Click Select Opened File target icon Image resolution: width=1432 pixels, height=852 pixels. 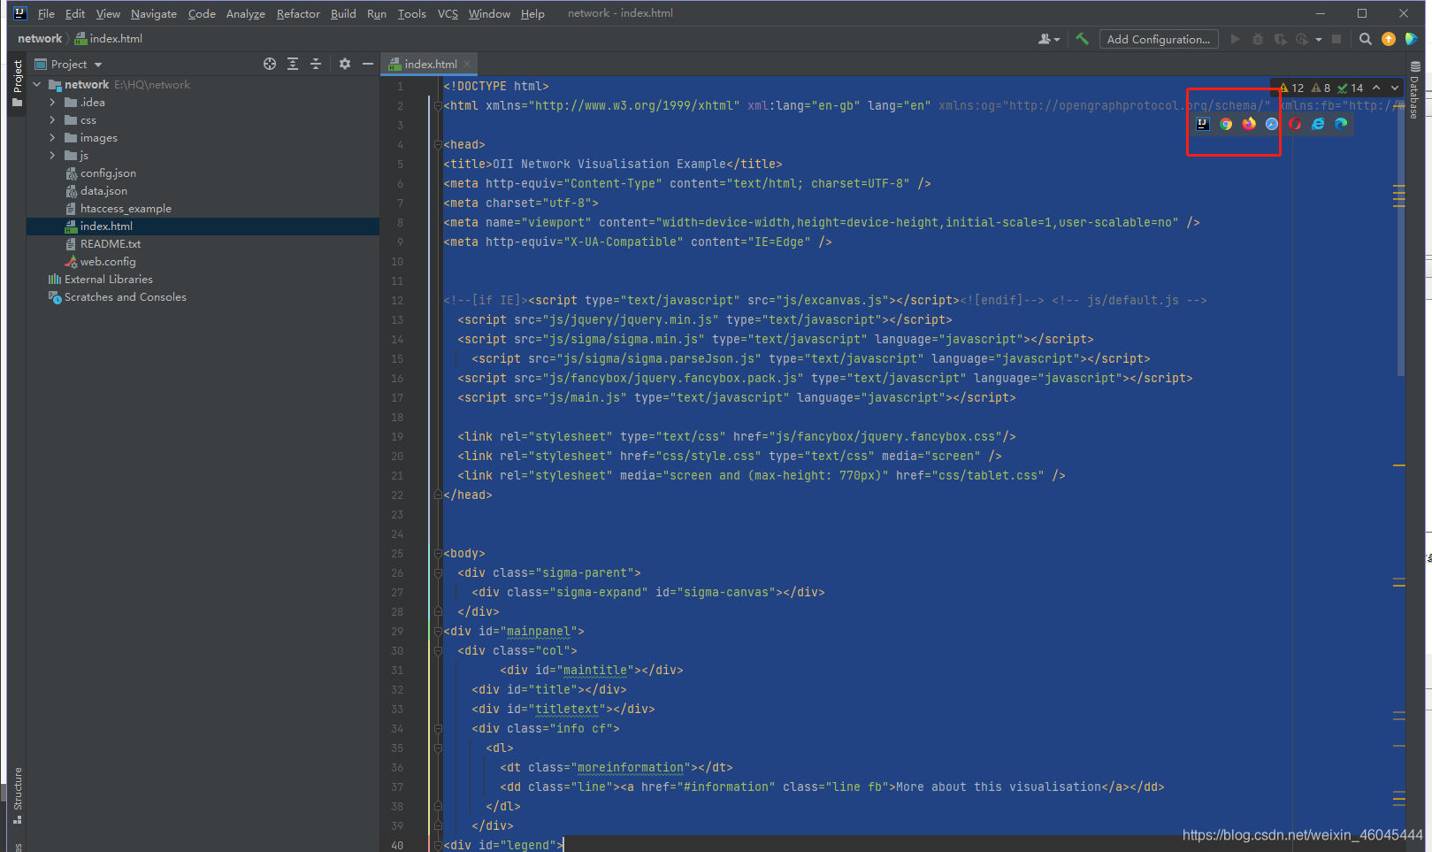pos(270,64)
